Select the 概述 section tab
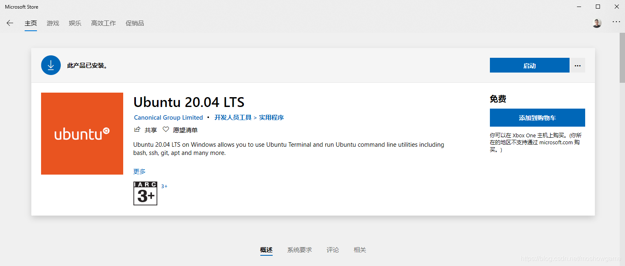 pyautogui.click(x=266, y=250)
